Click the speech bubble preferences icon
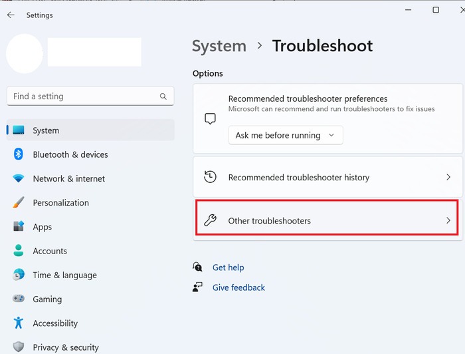 click(x=210, y=119)
